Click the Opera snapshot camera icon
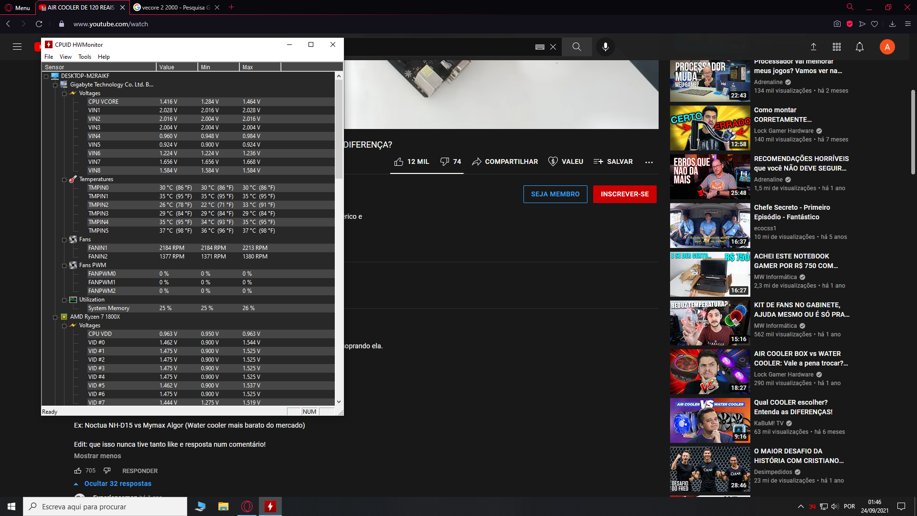This screenshot has height=516, width=917. [837, 24]
